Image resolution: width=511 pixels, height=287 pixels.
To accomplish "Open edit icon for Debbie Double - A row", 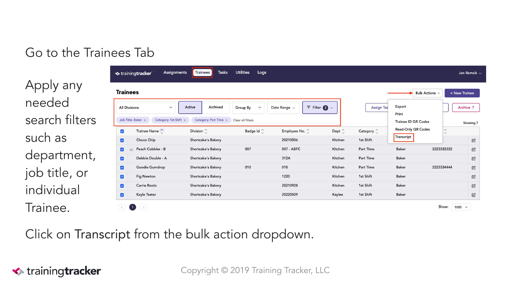I will click(x=474, y=159).
